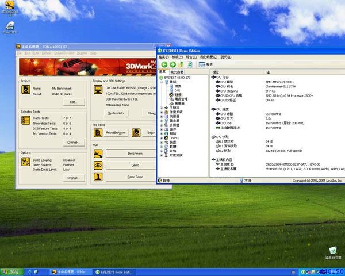The image size is (345, 276).
Task: Open the 3DMark Online Services menu
Action: (64, 53)
